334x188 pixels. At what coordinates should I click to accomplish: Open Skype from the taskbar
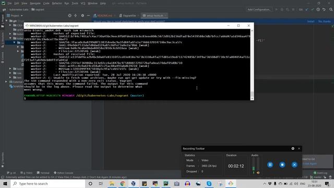coord(209,183)
